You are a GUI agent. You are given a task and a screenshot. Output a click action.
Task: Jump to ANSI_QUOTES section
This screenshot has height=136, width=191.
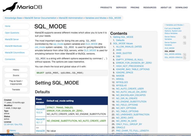coord(124,53)
